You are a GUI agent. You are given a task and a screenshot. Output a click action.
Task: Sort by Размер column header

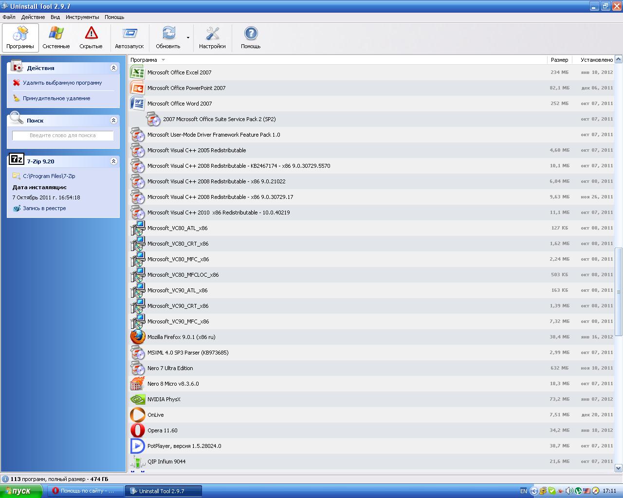tap(559, 60)
